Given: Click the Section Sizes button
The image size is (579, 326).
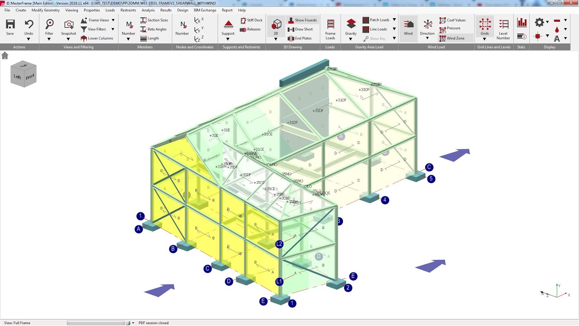Looking at the screenshot, I should (x=154, y=20).
